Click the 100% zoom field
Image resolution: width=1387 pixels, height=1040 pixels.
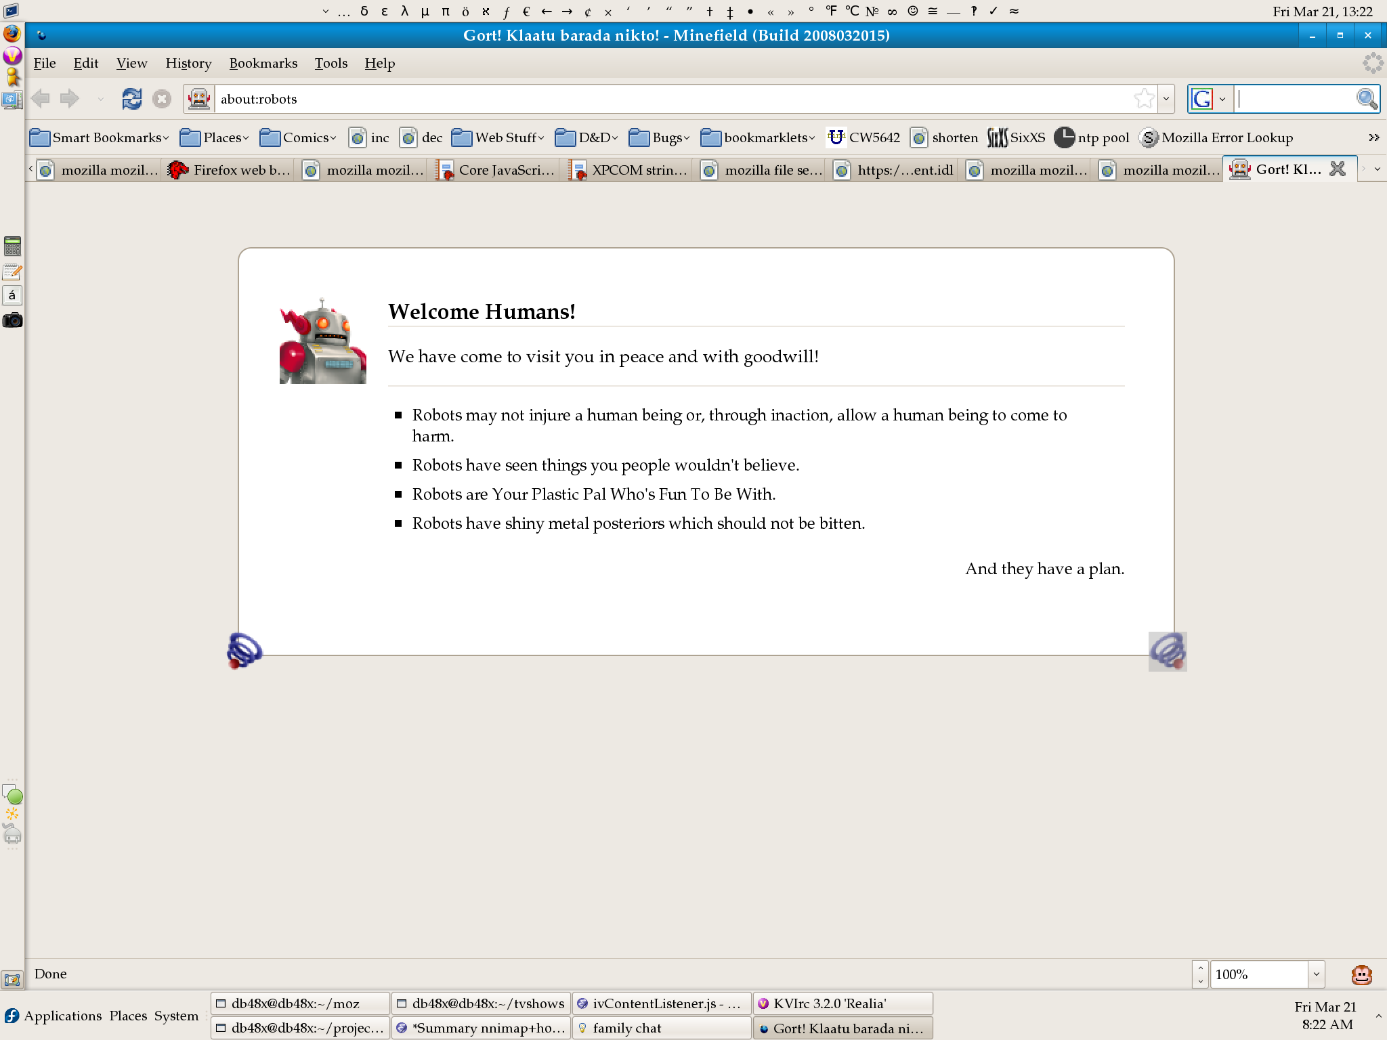1258,974
